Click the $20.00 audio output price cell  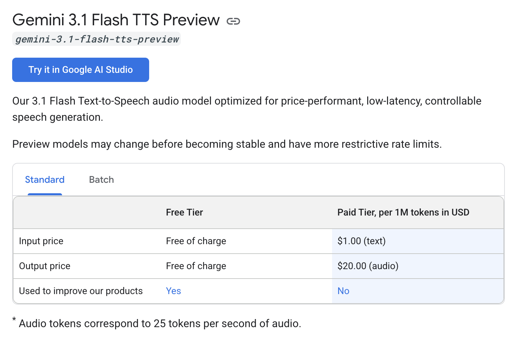pyautogui.click(x=368, y=266)
